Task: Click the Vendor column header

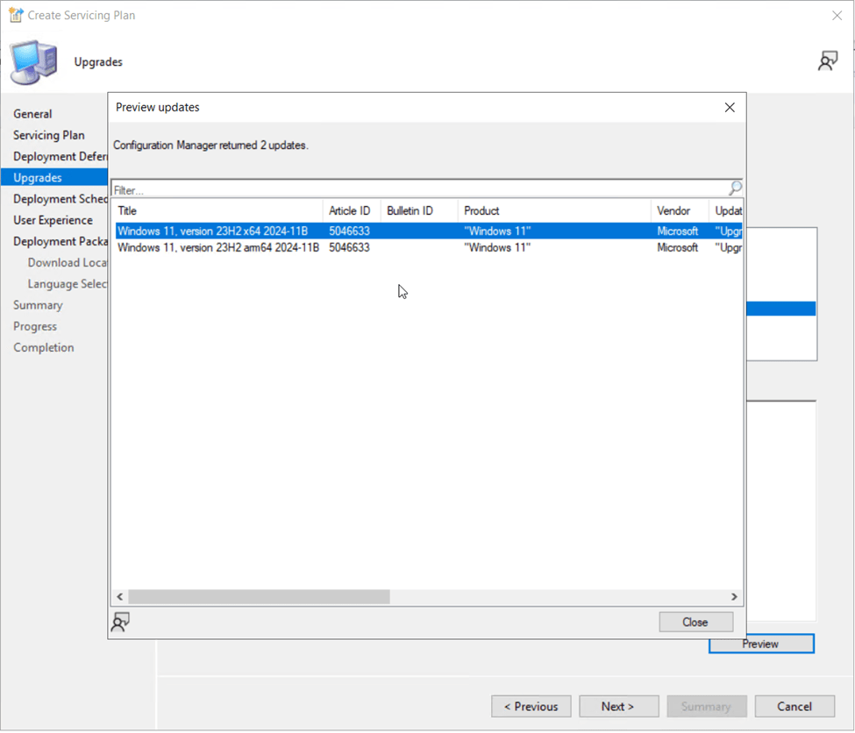Action: pyautogui.click(x=679, y=211)
